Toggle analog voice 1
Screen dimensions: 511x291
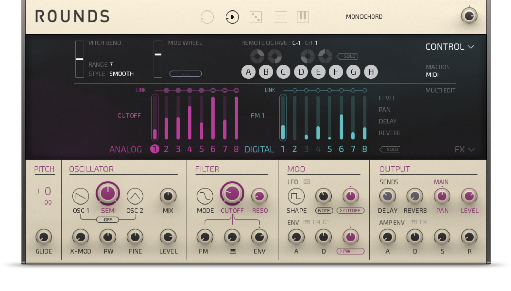pos(155,149)
